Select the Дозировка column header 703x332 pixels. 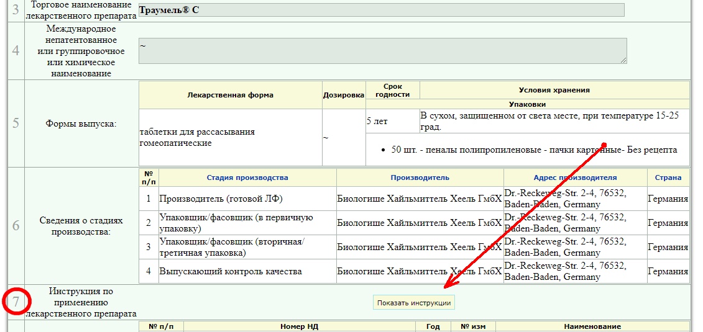(x=344, y=95)
